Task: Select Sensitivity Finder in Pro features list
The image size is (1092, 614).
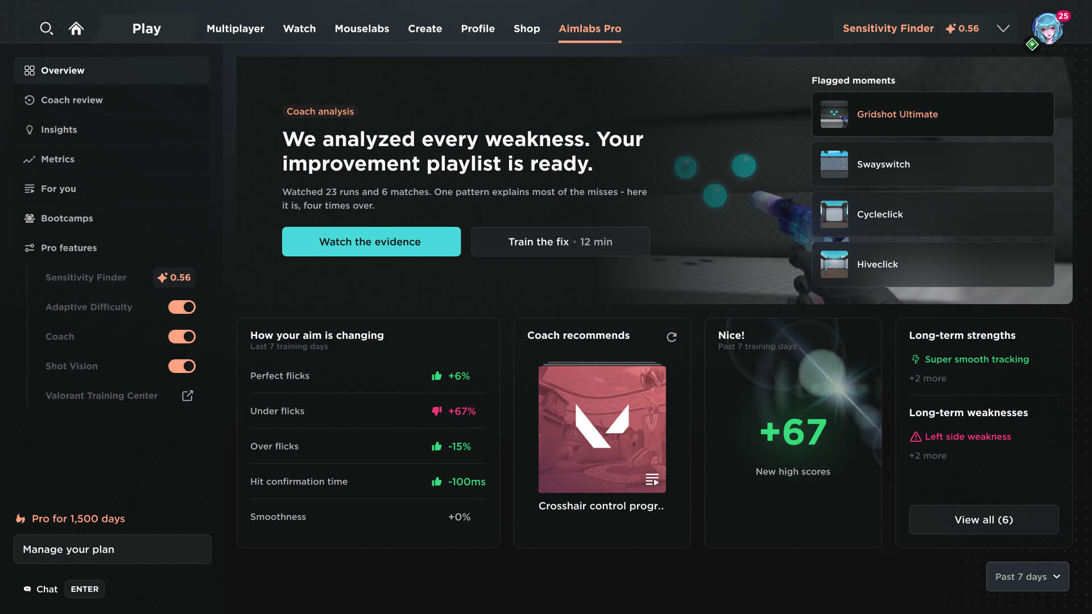Action: [x=86, y=277]
